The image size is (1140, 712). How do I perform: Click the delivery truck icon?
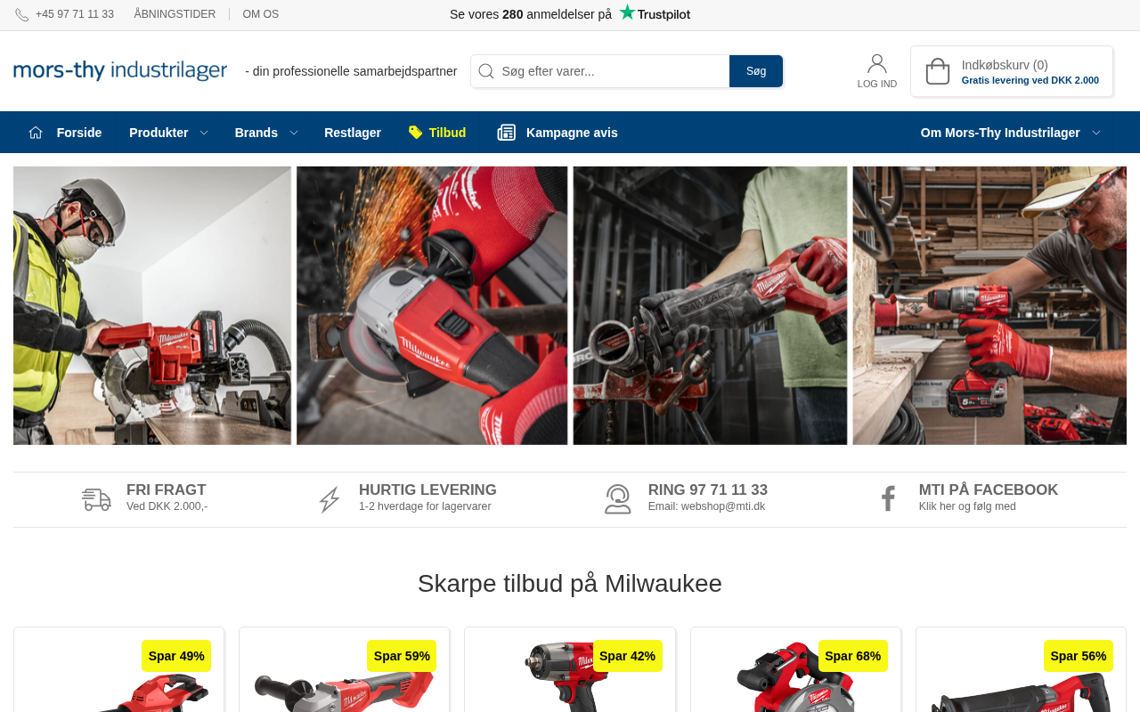(x=96, y=499)
